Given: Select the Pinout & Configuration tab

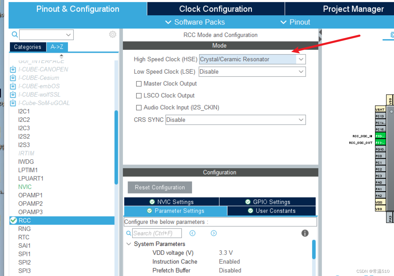Looking at the screenshot, I should (78, 9).
